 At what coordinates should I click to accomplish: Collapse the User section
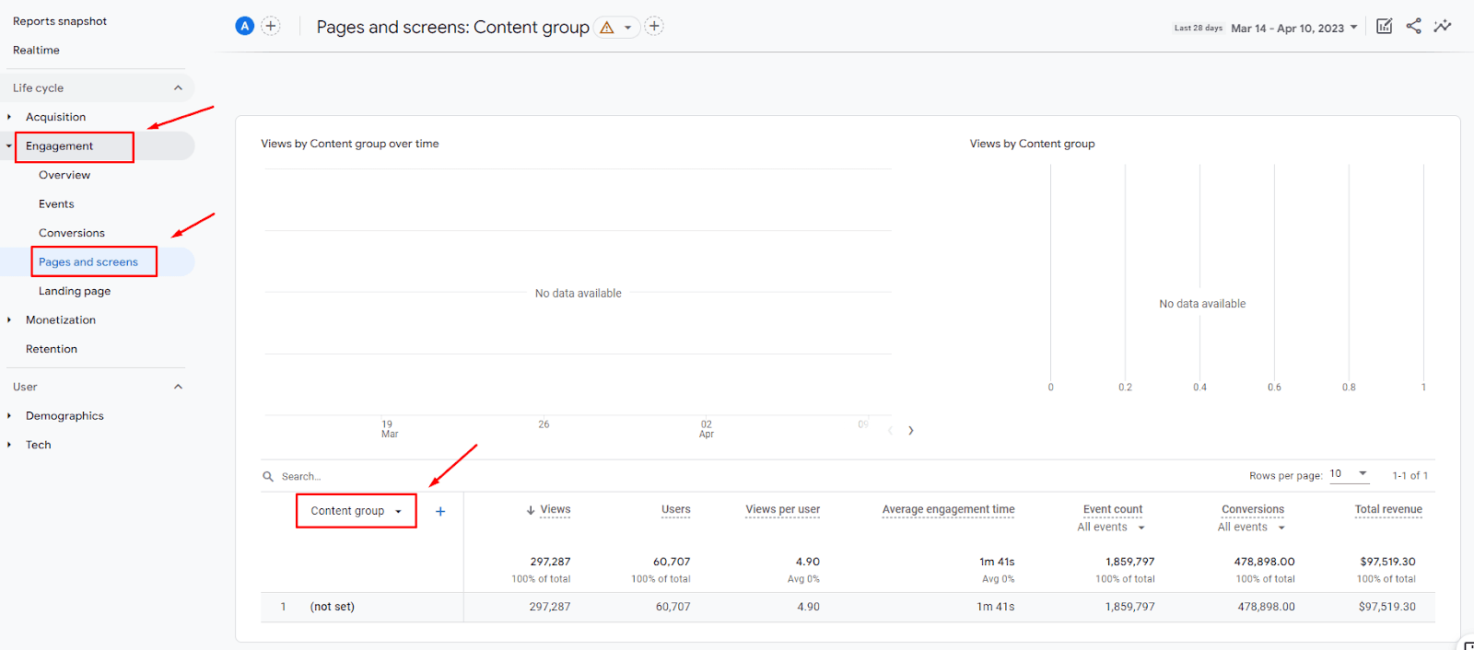178,387
